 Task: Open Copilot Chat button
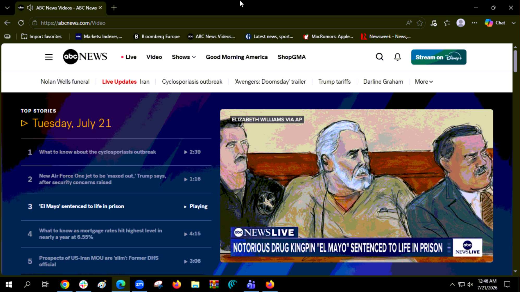click(x=495, y=23)
